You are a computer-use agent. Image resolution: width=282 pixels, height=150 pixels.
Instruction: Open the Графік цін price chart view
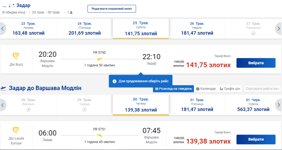point(230,89)
